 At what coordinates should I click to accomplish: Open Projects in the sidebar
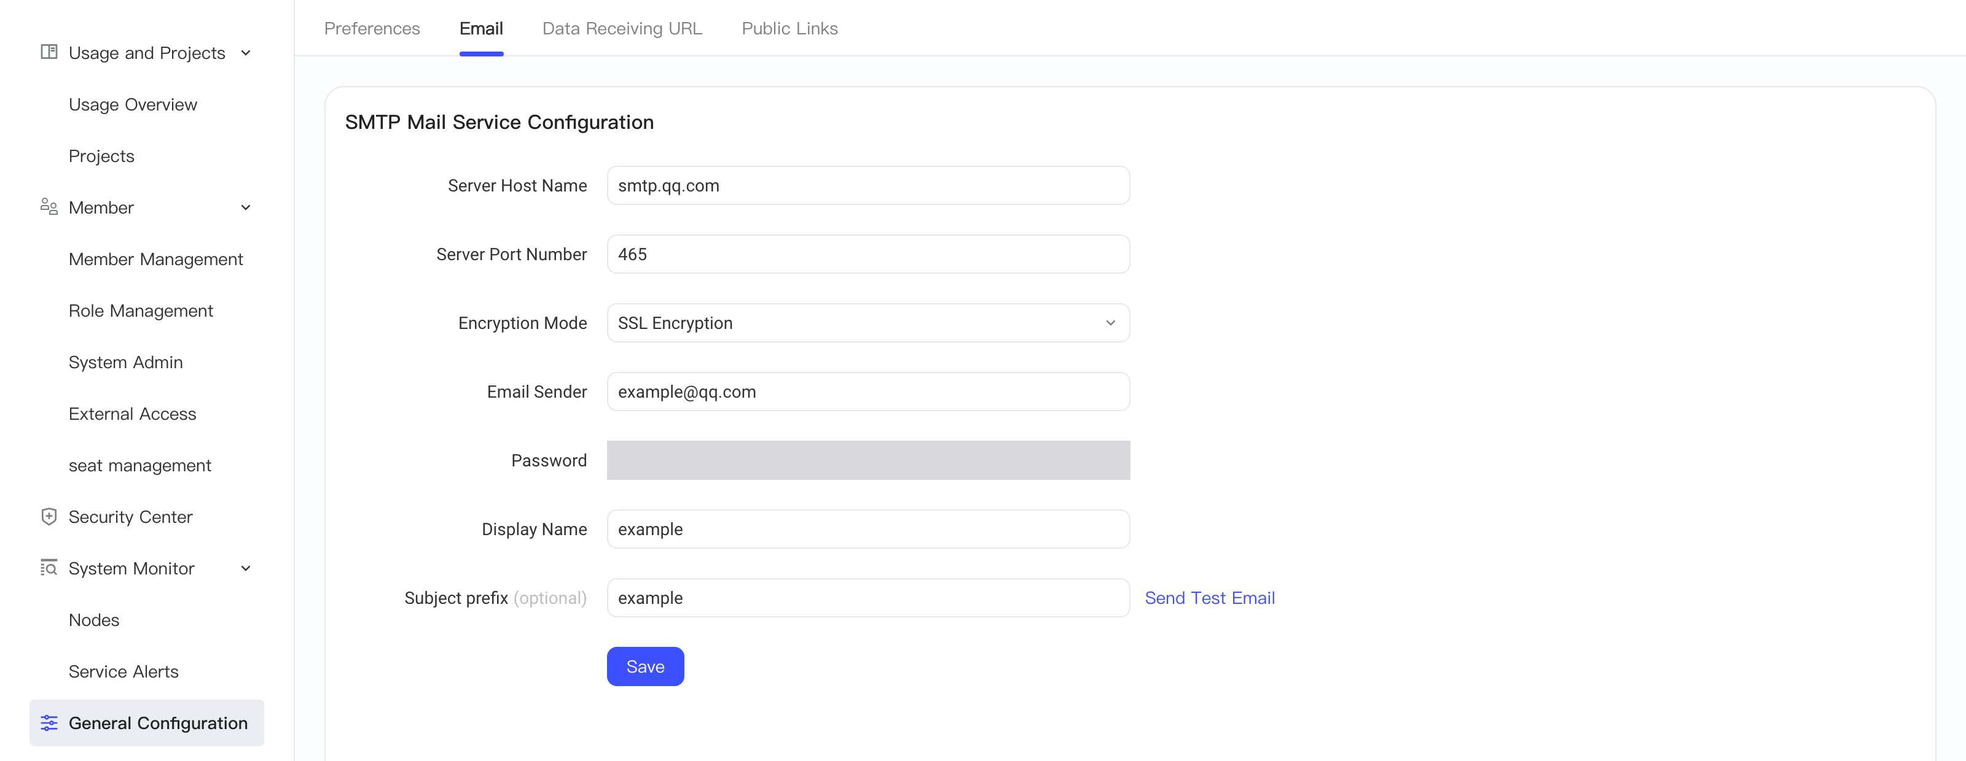coord(101,155)
